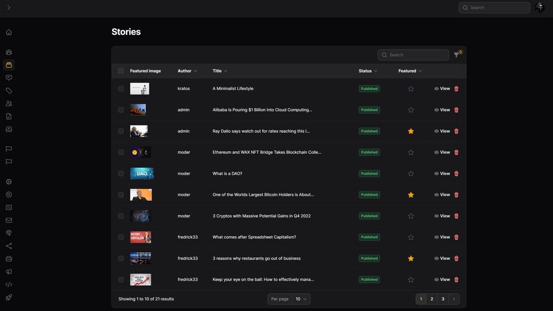Click View for '3 Cryptos with Massive Potential' story

pos(442,216)
